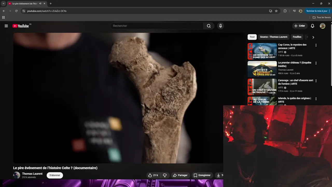This screenshot has height=187, width=332.
Task: Open options for Islande video
Action: coord(316,99)
